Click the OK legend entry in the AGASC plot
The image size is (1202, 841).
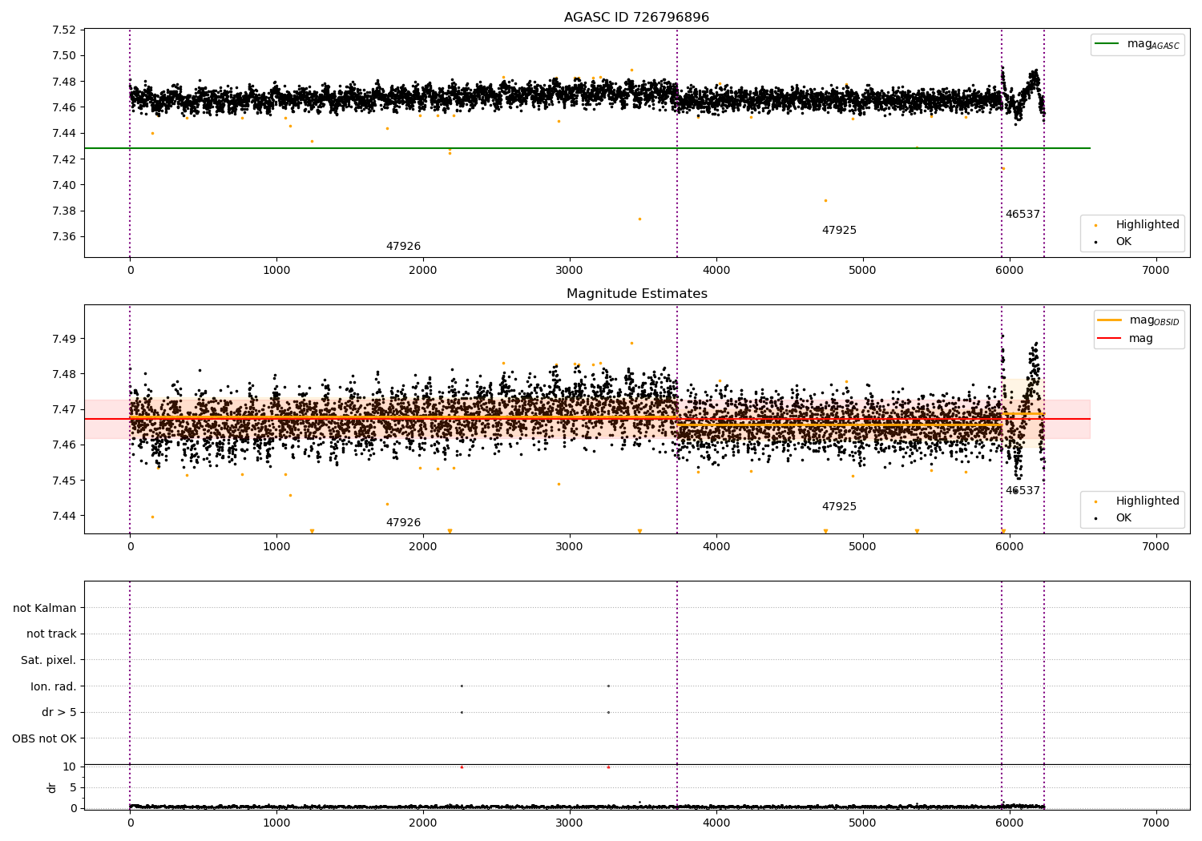tap(1123, 241)
